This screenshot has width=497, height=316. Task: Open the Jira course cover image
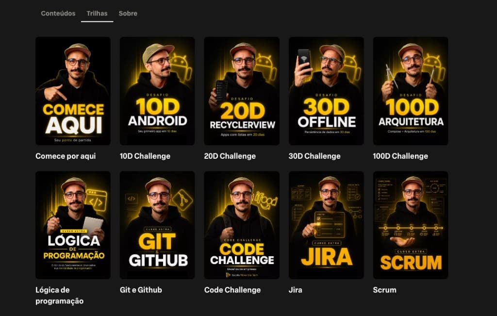pyautogui.click(x=326, y=225)
